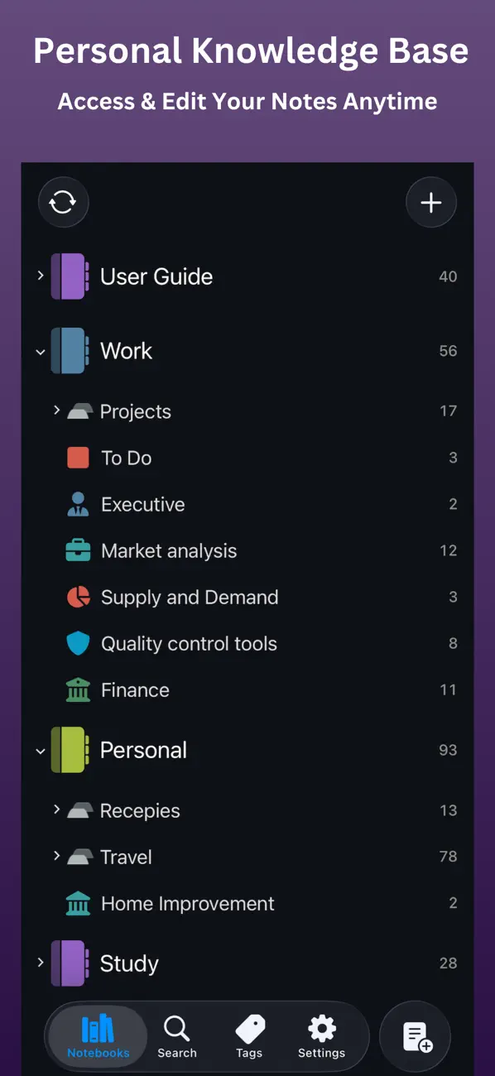Tap the Executive person icon

pyautogui.click(x=79, y=504)
